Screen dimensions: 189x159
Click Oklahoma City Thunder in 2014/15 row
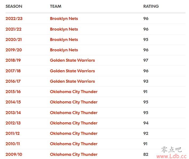point(74,102)
